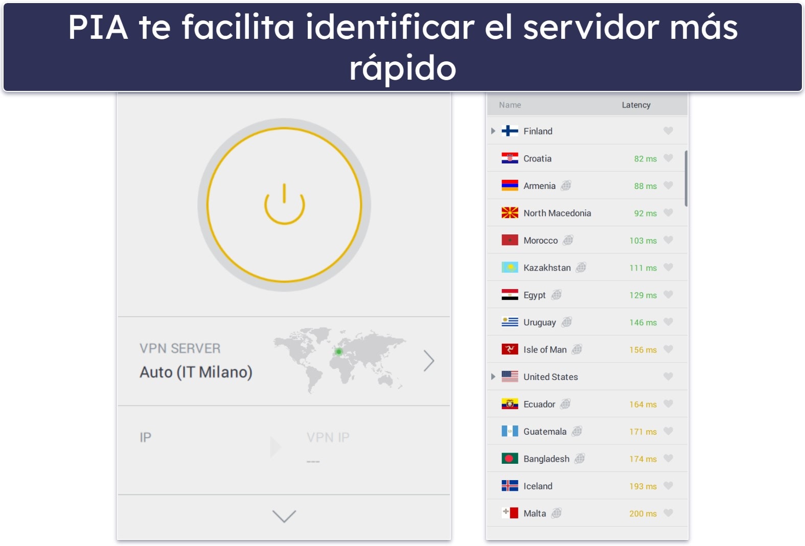Favorite the Finland server heart
The width and height of the screenshot is (805, 546).
click(668, 131)
